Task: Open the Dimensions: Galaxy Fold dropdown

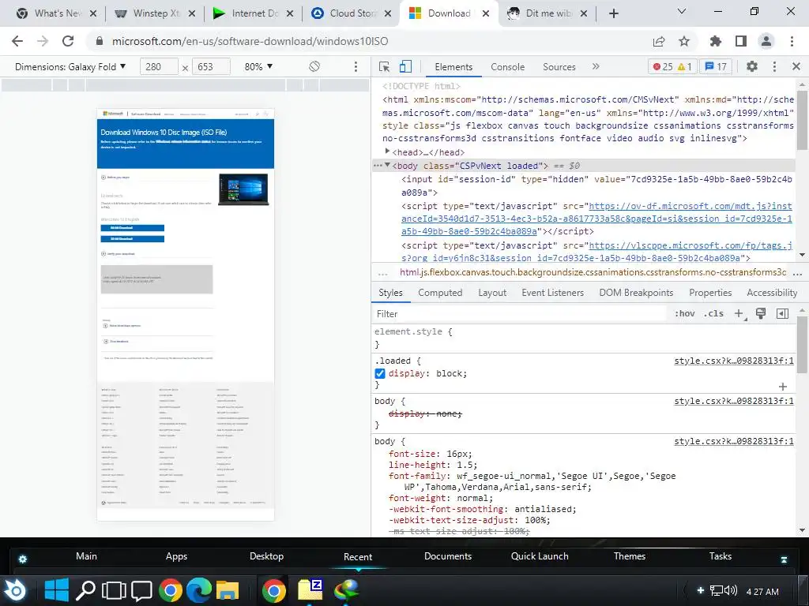Action: point(70,67)
